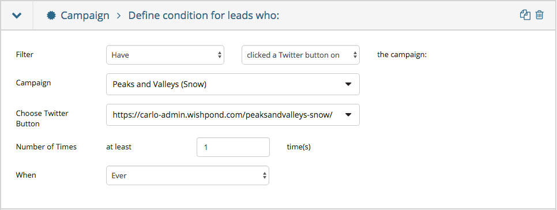Open the Choose Twitter Button URL dropdown
The height and width of the screenshot is (210, 557).
click(x=233, y=115)
